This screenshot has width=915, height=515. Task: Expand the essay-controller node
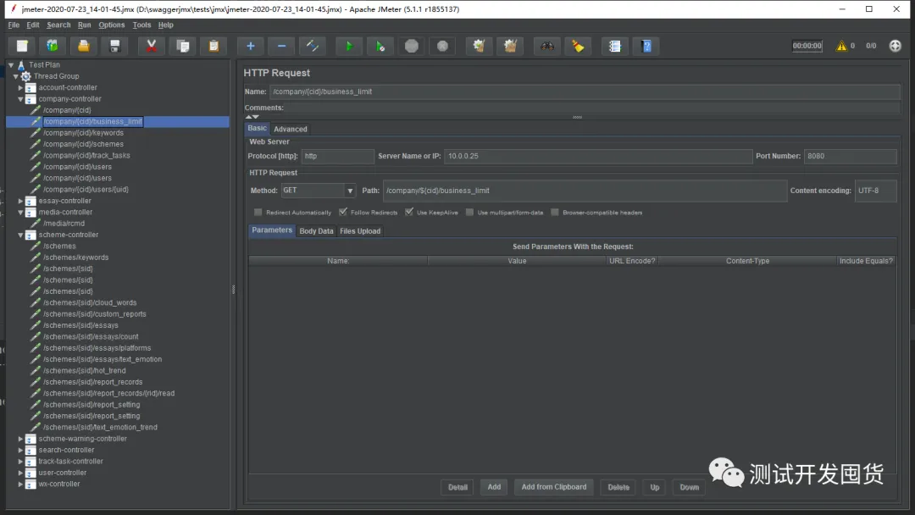point(20,201)
